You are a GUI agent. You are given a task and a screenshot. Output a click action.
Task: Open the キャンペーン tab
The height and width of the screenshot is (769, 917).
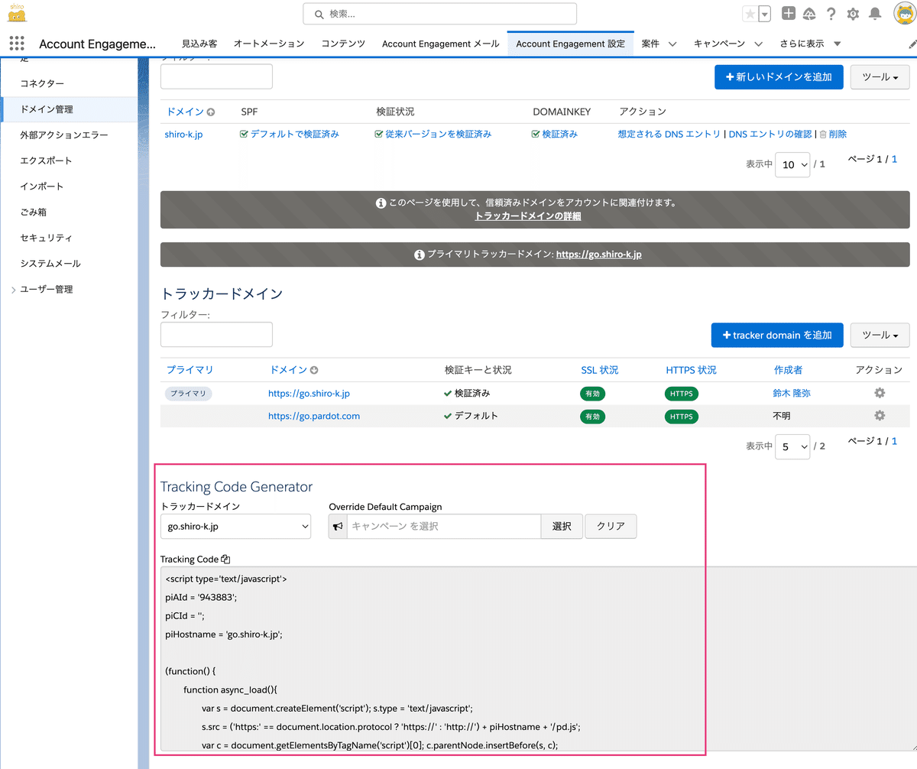[719, 44]
